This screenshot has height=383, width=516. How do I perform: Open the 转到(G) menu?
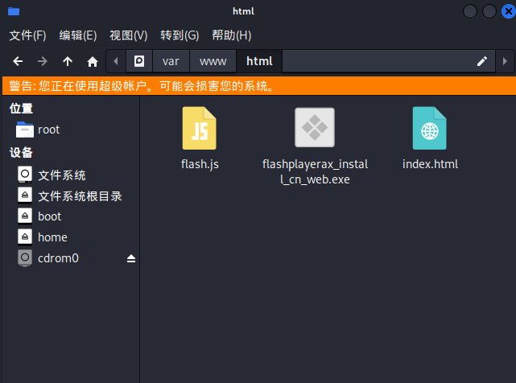pos(180,35)
